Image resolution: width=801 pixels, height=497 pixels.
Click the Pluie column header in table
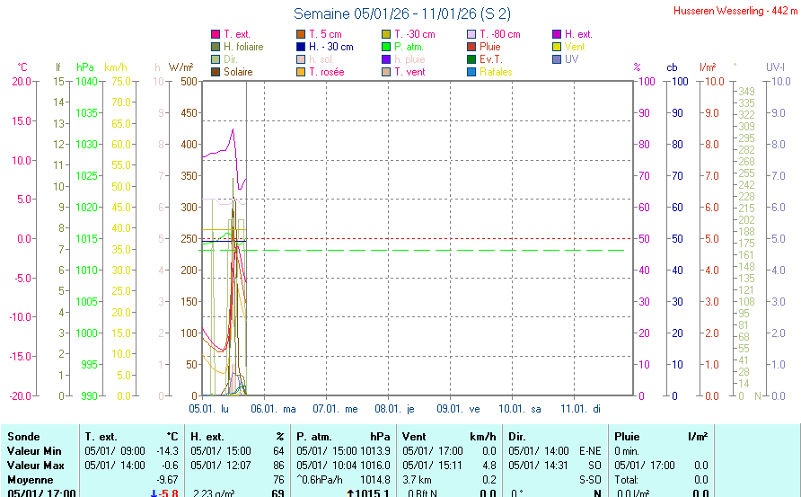tap(627, 436)
